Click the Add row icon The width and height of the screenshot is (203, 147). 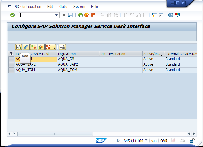pos(19,47)
